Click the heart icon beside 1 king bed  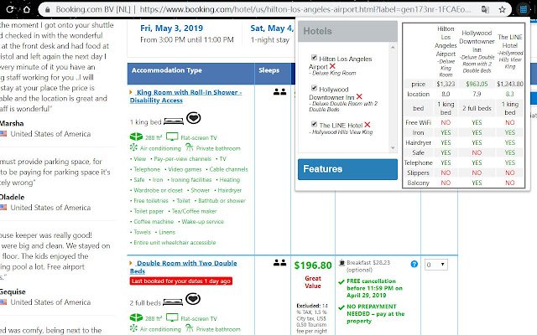click(x=194, y=118)
